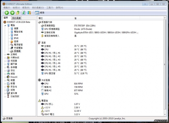The height and width of the screenshot is (123, 169).
Task: Click the 資料庫 database tree icon
Action: [x=8, y=93]
